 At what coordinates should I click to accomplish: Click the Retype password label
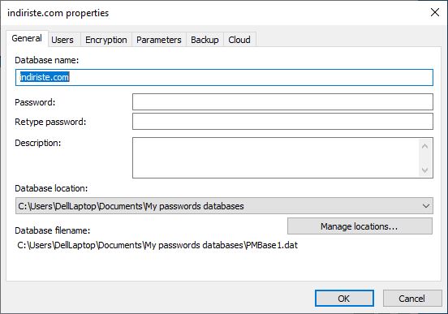click(50, 122)
